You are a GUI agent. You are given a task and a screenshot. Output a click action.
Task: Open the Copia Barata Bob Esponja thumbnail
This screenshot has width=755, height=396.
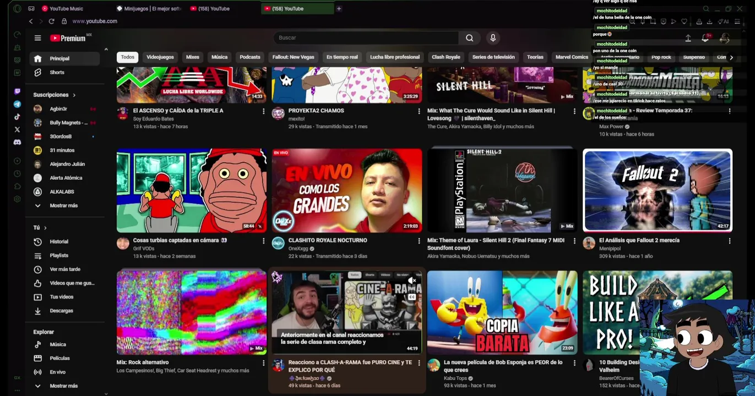tap(502, 312)
